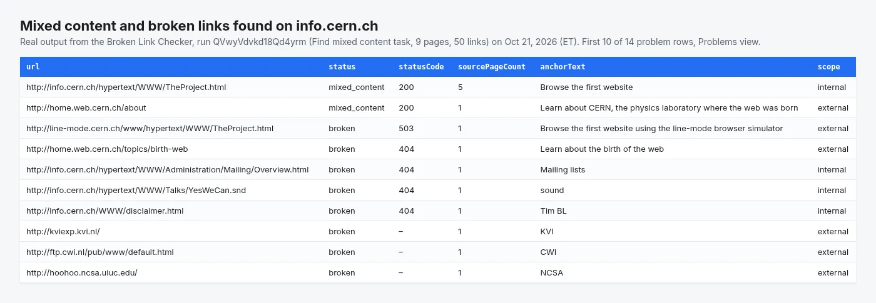Click the statusCode column header

(x=421, y=67)
